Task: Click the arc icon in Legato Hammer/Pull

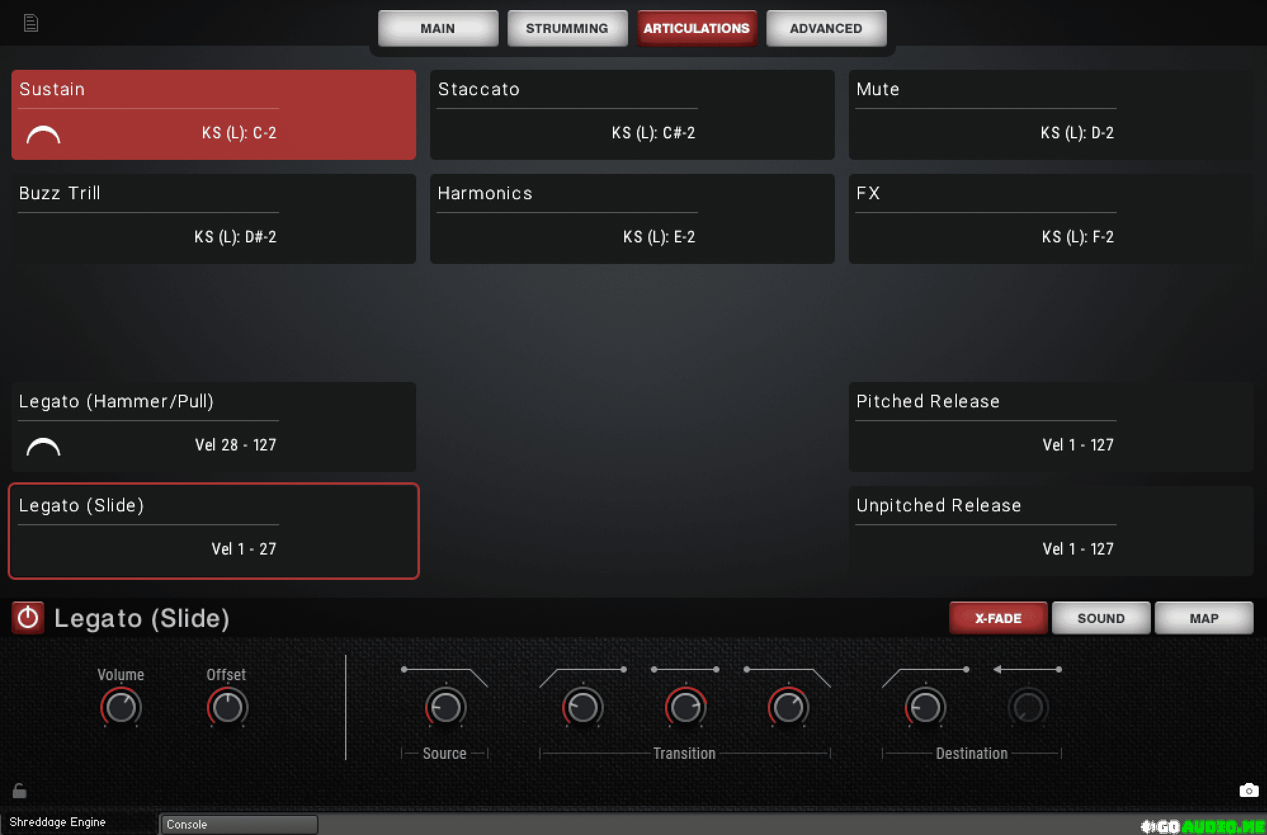Action: point(43,447)
